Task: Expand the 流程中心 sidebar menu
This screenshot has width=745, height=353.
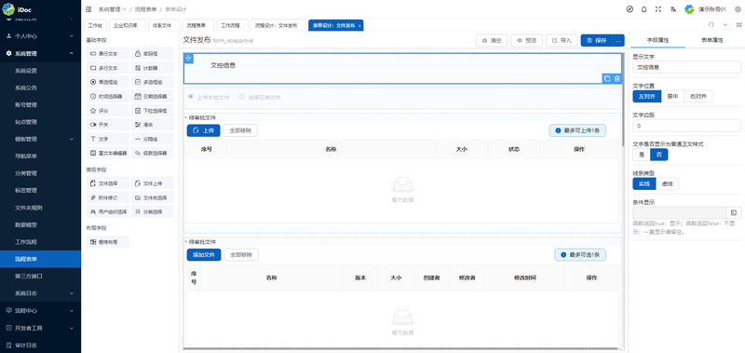Action: click(40, 311)
